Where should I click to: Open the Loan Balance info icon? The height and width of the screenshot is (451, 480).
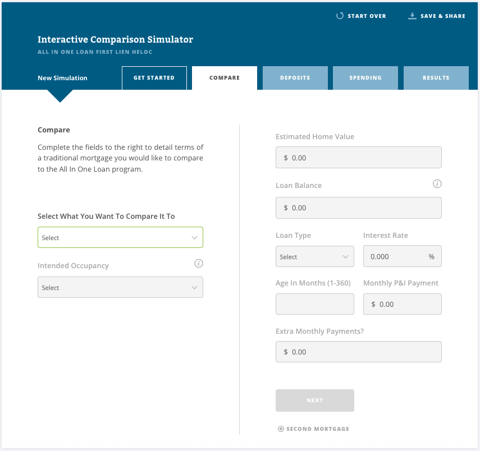[x=437, y=184]
